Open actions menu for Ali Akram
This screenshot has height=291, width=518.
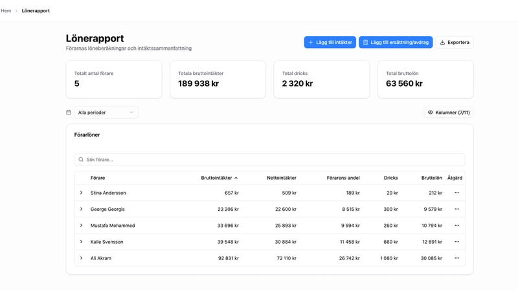[x=457, y=258]
